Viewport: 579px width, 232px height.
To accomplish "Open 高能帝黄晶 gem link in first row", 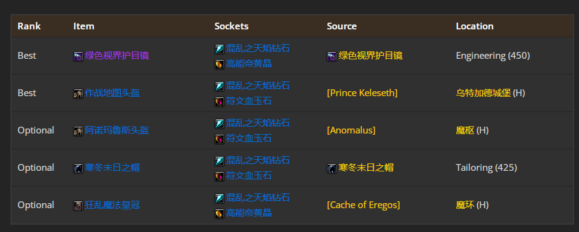I will (249, 64).
